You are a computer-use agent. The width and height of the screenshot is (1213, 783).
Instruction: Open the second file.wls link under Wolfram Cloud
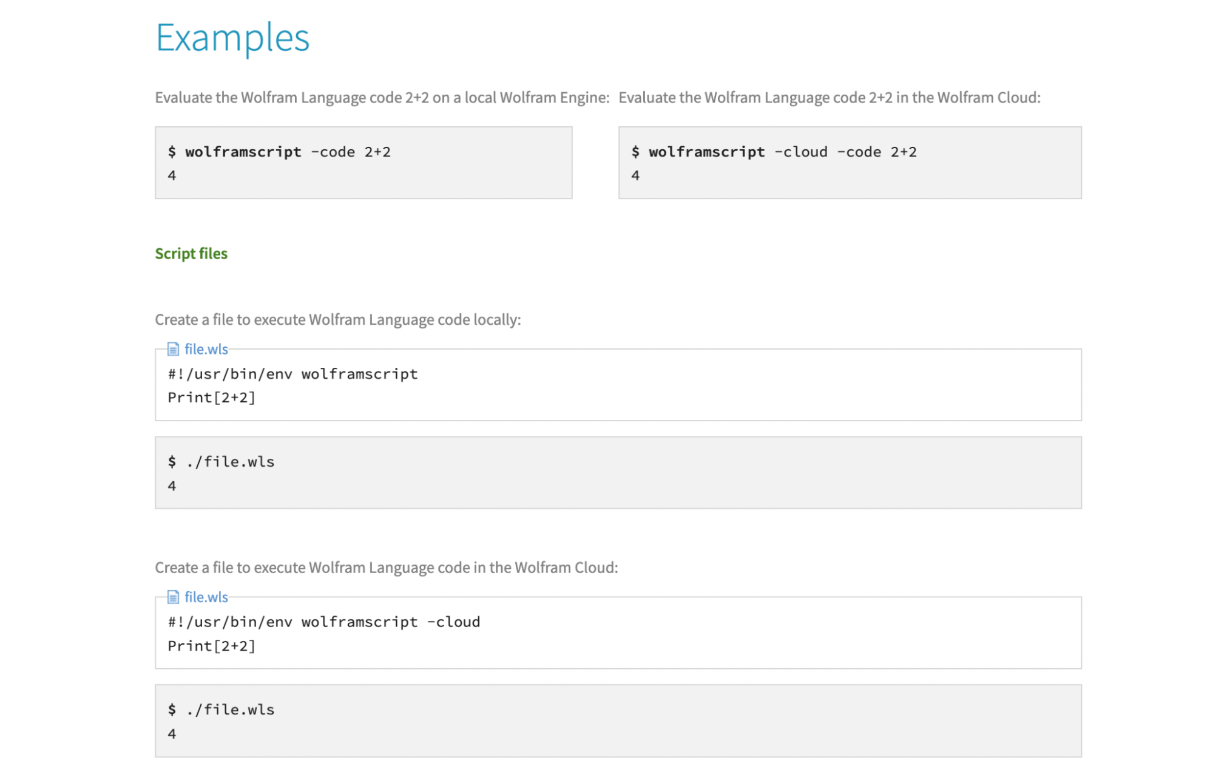pyautogui.click(x=206, y=597)
